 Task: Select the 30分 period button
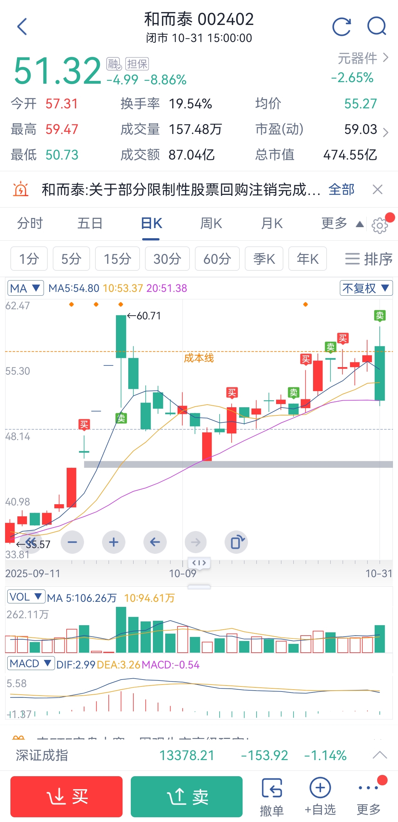pos(167,259)
